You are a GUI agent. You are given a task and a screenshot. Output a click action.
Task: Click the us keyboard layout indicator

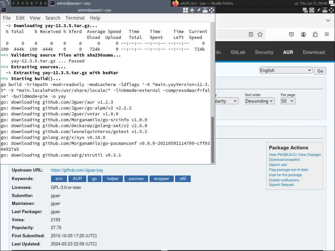pos(296,3)
